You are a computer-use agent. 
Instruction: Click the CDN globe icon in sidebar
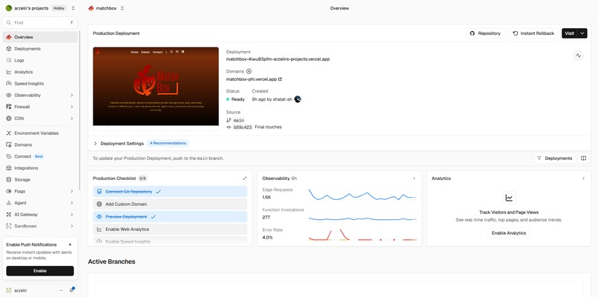tap(9, 119)
